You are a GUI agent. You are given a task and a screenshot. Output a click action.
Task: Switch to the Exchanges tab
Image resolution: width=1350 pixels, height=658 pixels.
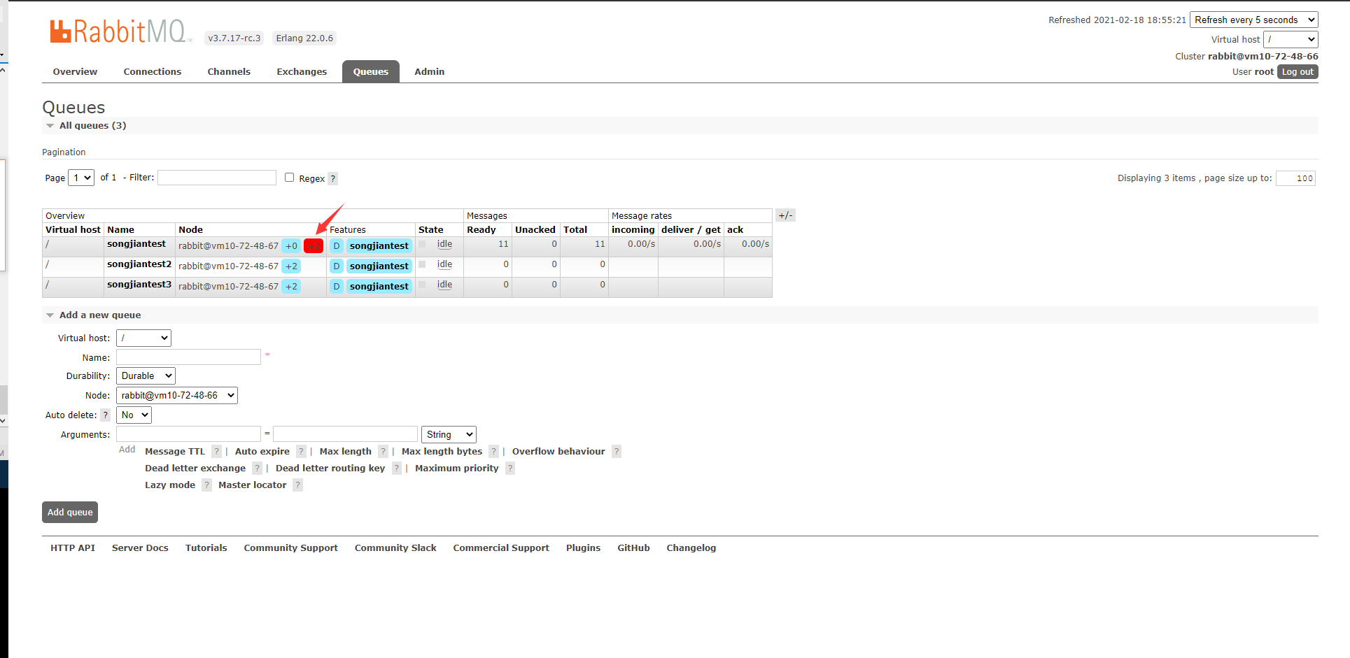pyautogui.click(x=302, y=72)
